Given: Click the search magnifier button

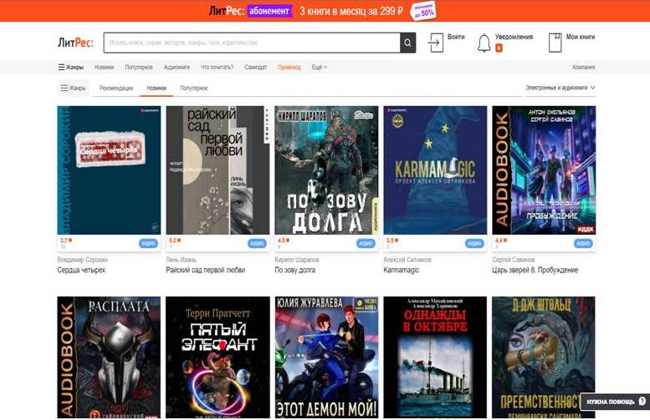Looking at the screenshot, I should [x=407, y=43].
